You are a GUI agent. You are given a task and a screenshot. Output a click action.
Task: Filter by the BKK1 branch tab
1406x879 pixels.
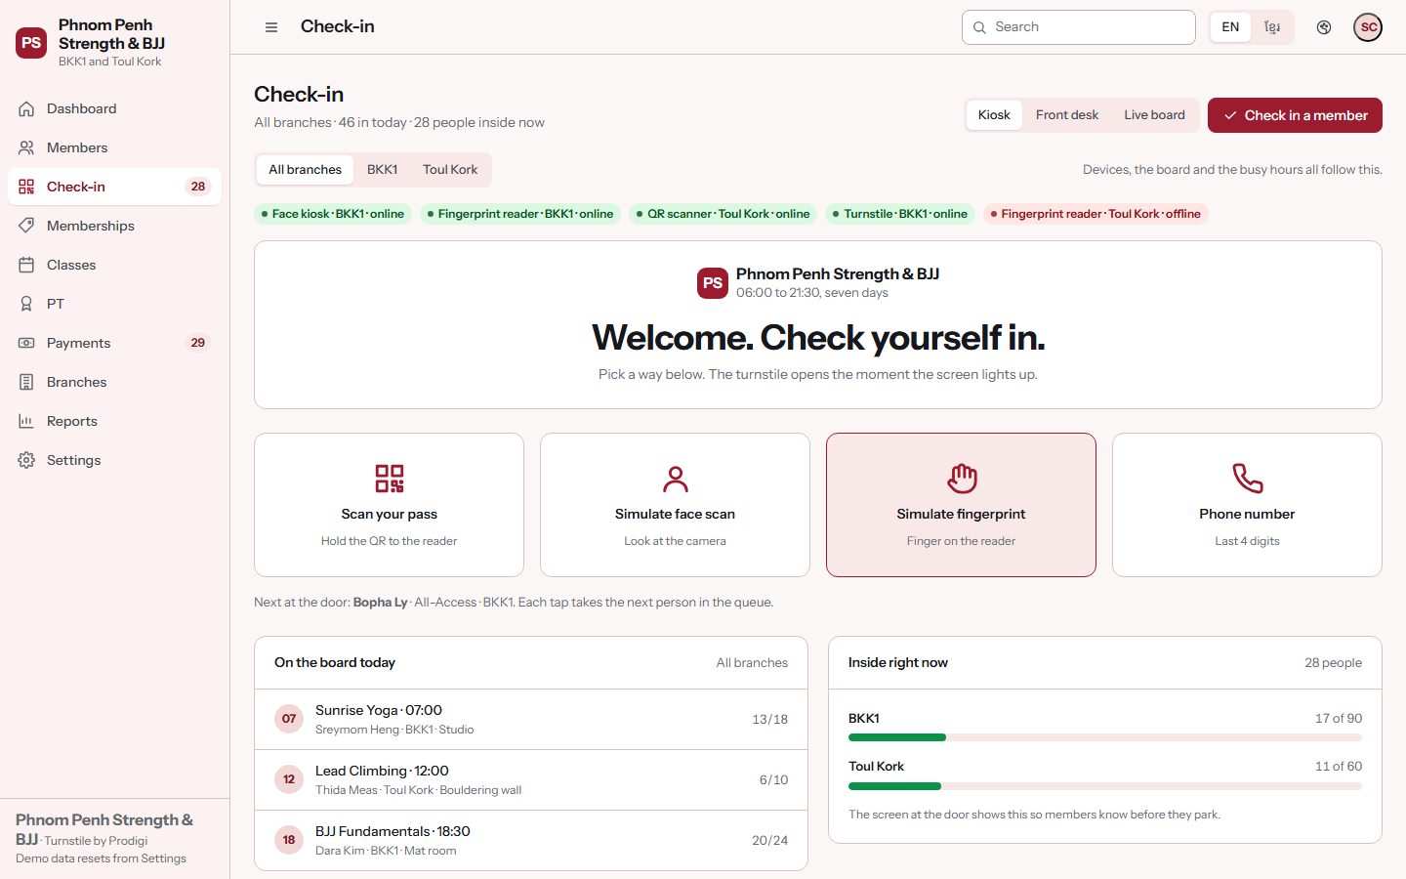point(382,170)
